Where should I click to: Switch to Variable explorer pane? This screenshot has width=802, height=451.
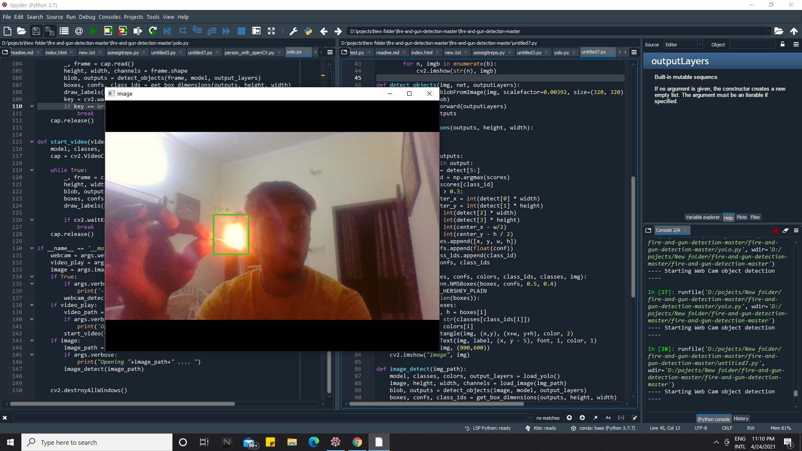(x=703, y=217)
